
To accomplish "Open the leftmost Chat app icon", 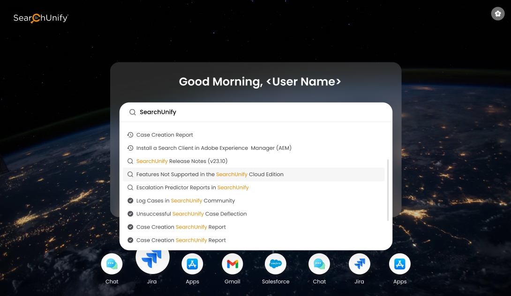I will 112,264.
